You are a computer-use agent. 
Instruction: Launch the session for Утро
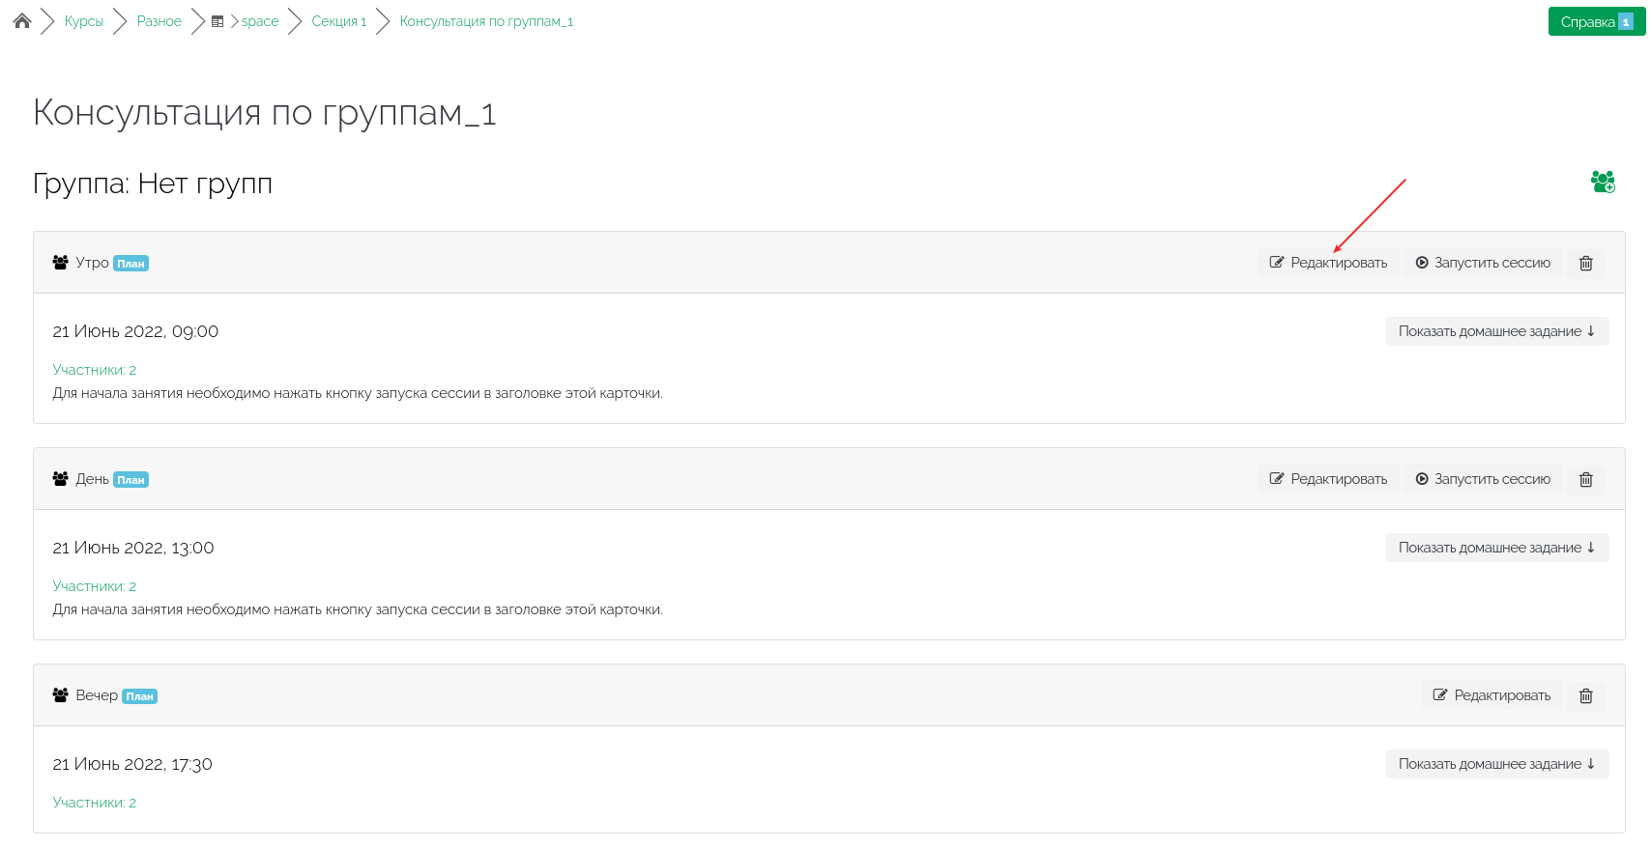pos(1483,263)
